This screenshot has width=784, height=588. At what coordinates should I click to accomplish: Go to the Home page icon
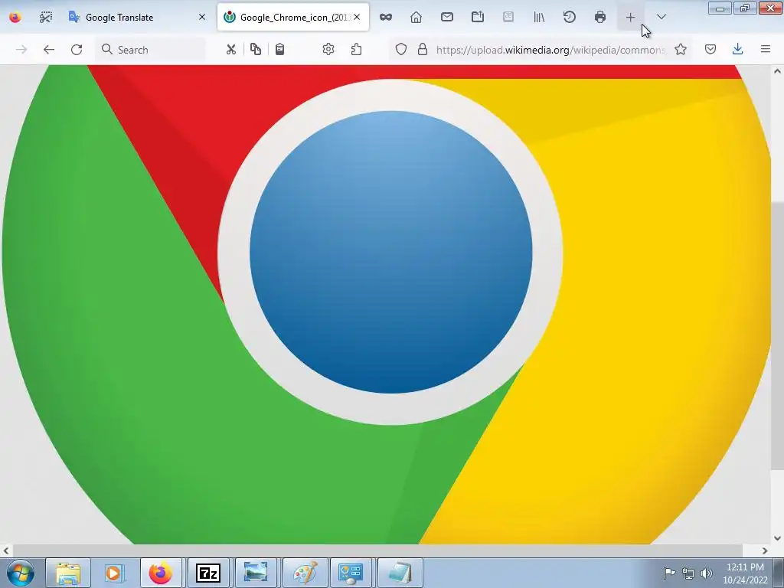tap(416, 18)
